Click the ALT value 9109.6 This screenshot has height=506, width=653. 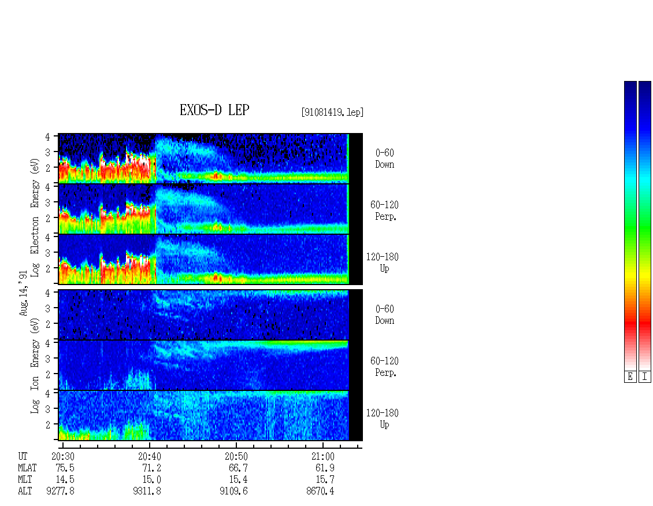pos(233,492)
